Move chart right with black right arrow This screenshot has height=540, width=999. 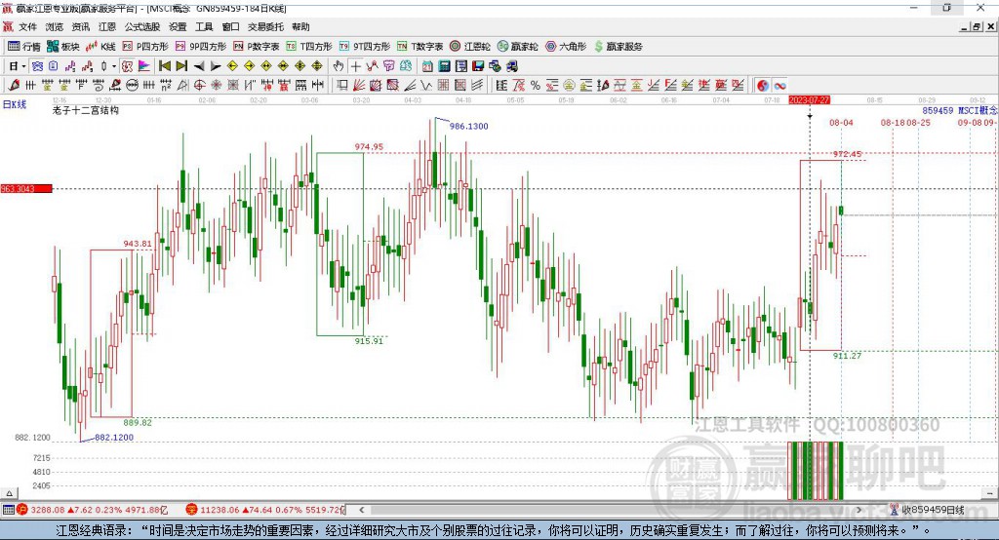point(216,66)
